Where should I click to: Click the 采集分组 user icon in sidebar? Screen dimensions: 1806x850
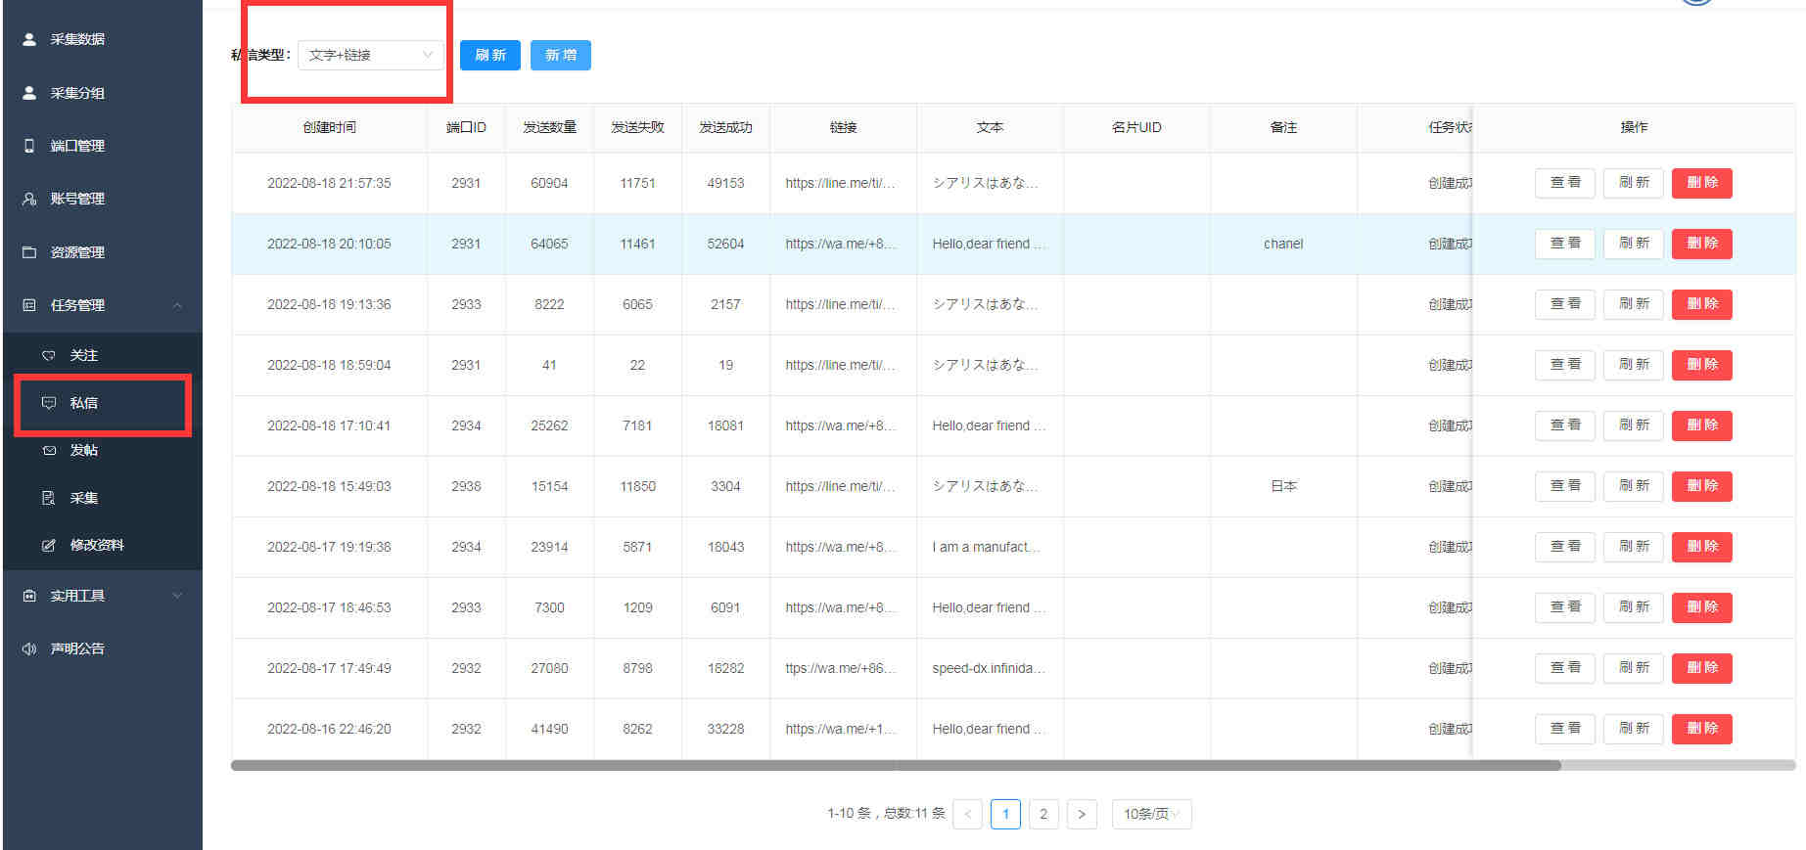point(29,93)
